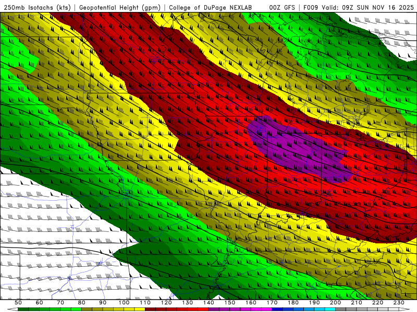Viewport: 417px width, 312px height.
Task: Click the '150' color bar label
Action: [x=230, y=303]
